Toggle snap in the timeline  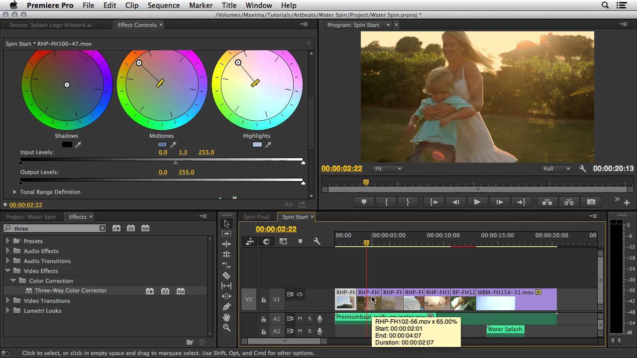[x=266, y=241]
